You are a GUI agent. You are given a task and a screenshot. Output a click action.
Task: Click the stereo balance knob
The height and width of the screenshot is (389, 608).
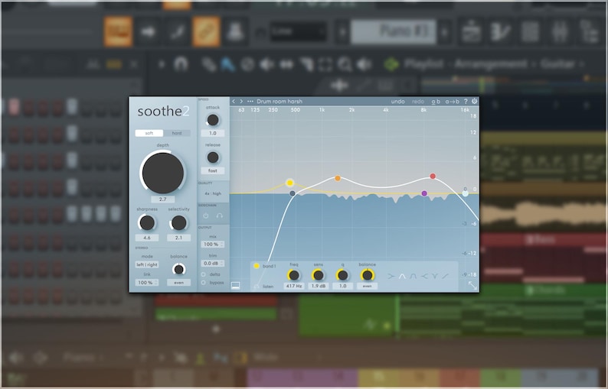click(178, 270)
